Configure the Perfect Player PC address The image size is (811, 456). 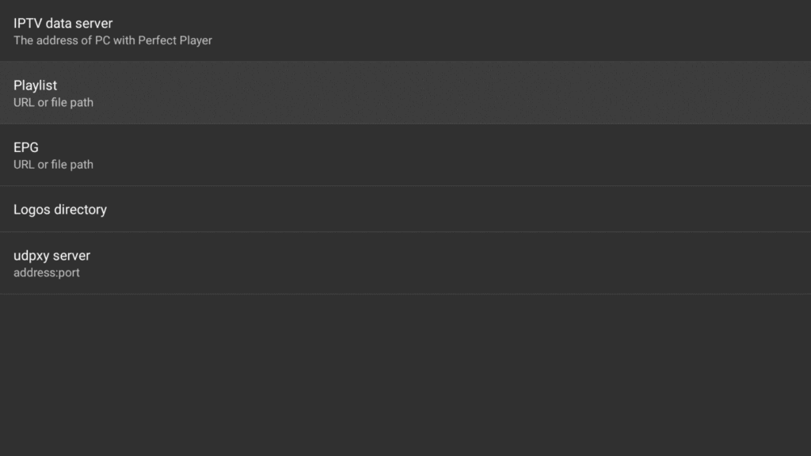click(x=405, y=31)
